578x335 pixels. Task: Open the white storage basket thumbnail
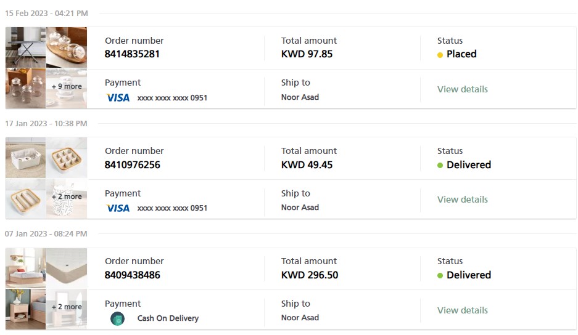[25, 158]
